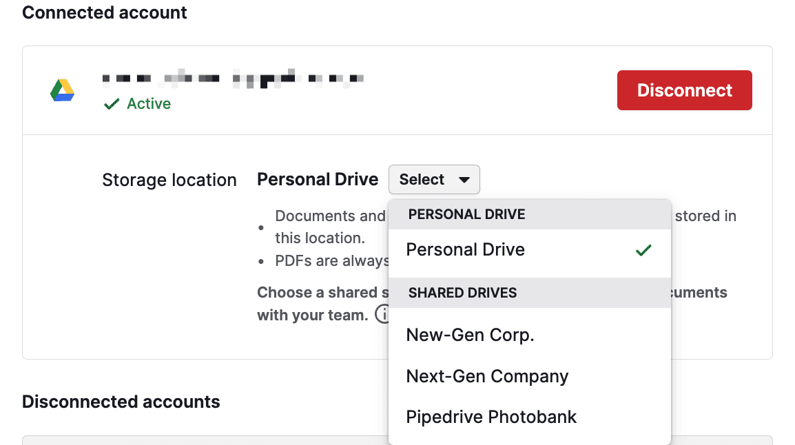795x445 pixels.
Task: Click the info icon after 'with your team'
Action: pyautogui.click(x=384, y=315)
